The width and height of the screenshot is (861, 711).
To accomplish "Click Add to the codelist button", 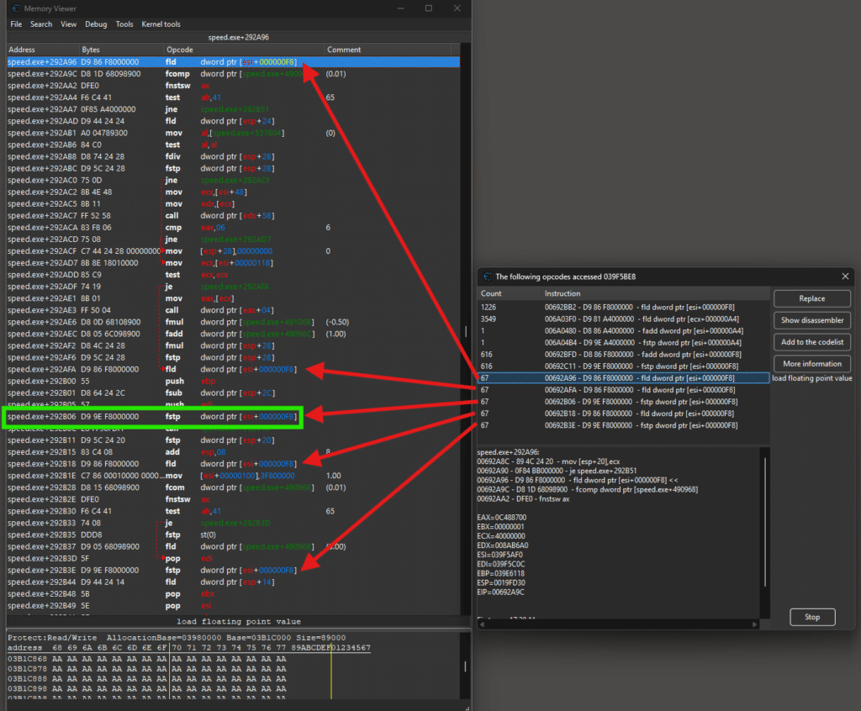I will click(x=811, y=342).
